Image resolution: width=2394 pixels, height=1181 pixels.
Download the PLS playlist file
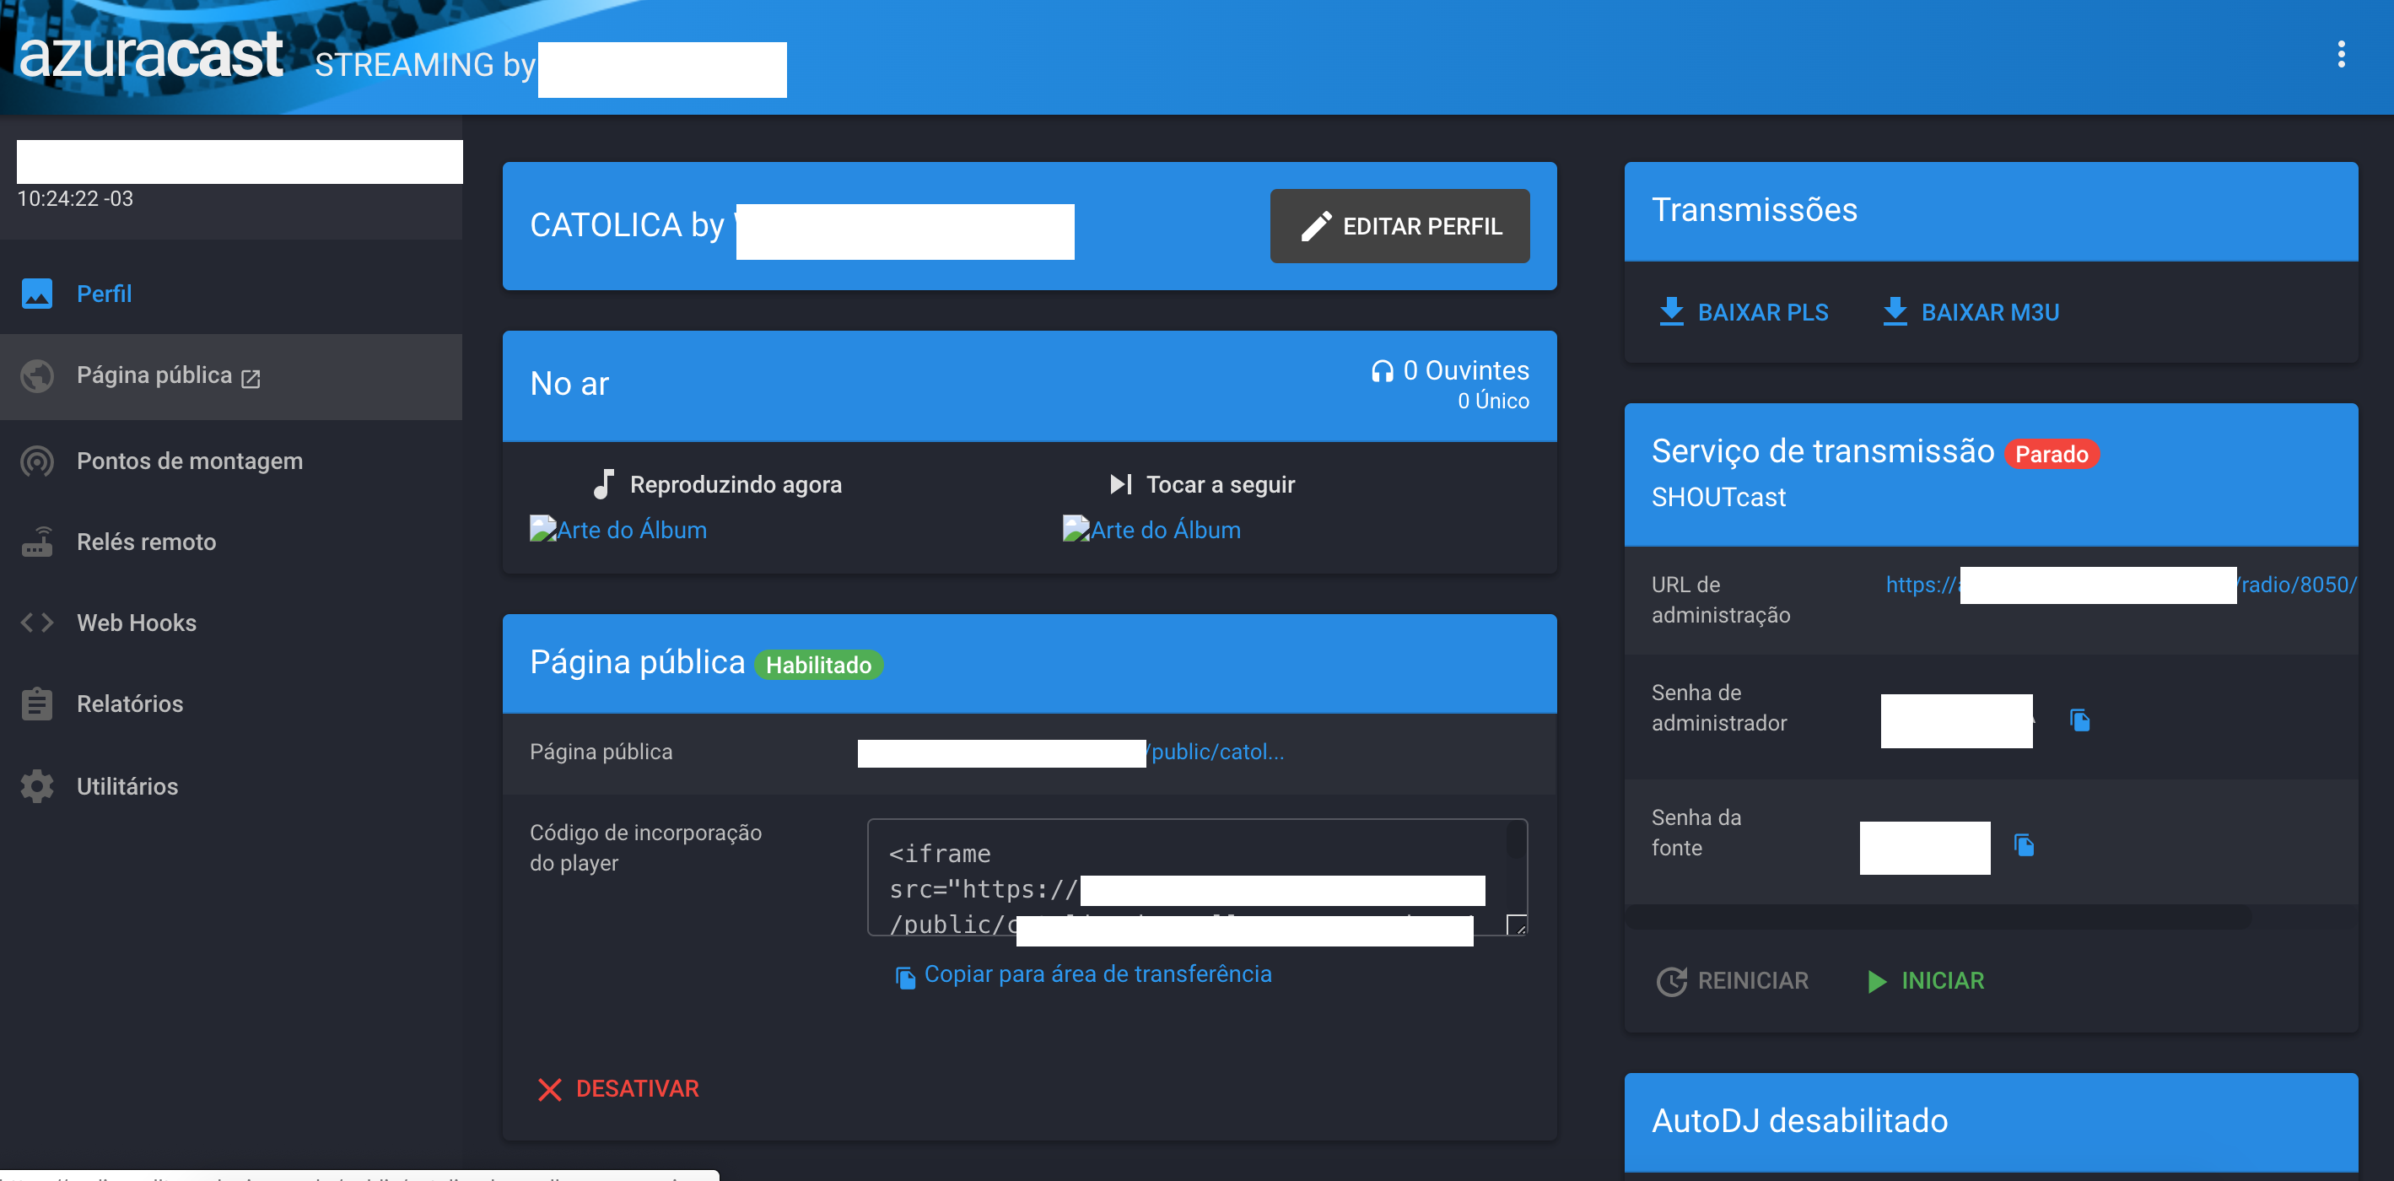tap(1744, 312)
